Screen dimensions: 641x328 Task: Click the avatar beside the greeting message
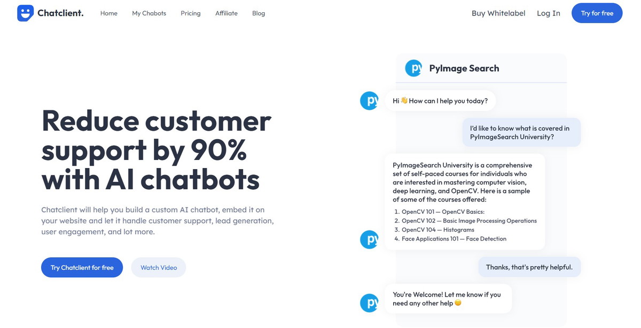pyautogui.click(x=369, y=101)
